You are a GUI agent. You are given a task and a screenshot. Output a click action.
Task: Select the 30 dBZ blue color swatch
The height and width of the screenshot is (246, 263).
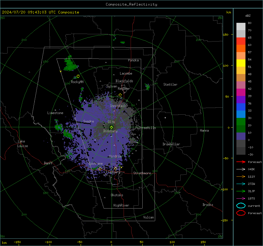pos(241,114)
